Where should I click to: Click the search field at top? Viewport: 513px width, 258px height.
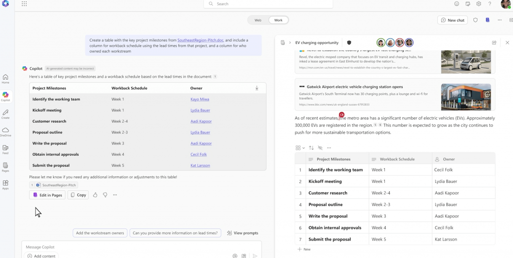click(x=268, y=4)
